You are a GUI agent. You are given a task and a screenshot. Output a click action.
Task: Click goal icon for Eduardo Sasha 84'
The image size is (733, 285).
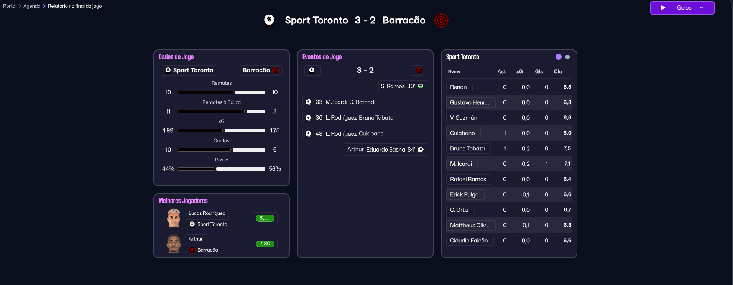click(x=421, y=150)
